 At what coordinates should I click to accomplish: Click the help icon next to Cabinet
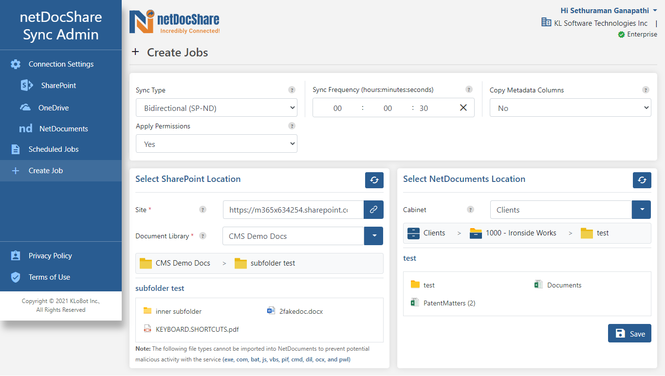click(x=470, y=210)
